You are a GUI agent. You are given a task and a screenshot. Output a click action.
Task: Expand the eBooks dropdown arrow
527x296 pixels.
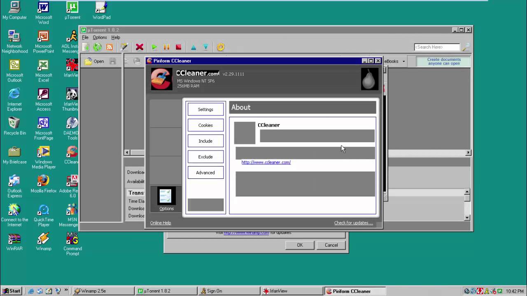[x=403, y=62]
